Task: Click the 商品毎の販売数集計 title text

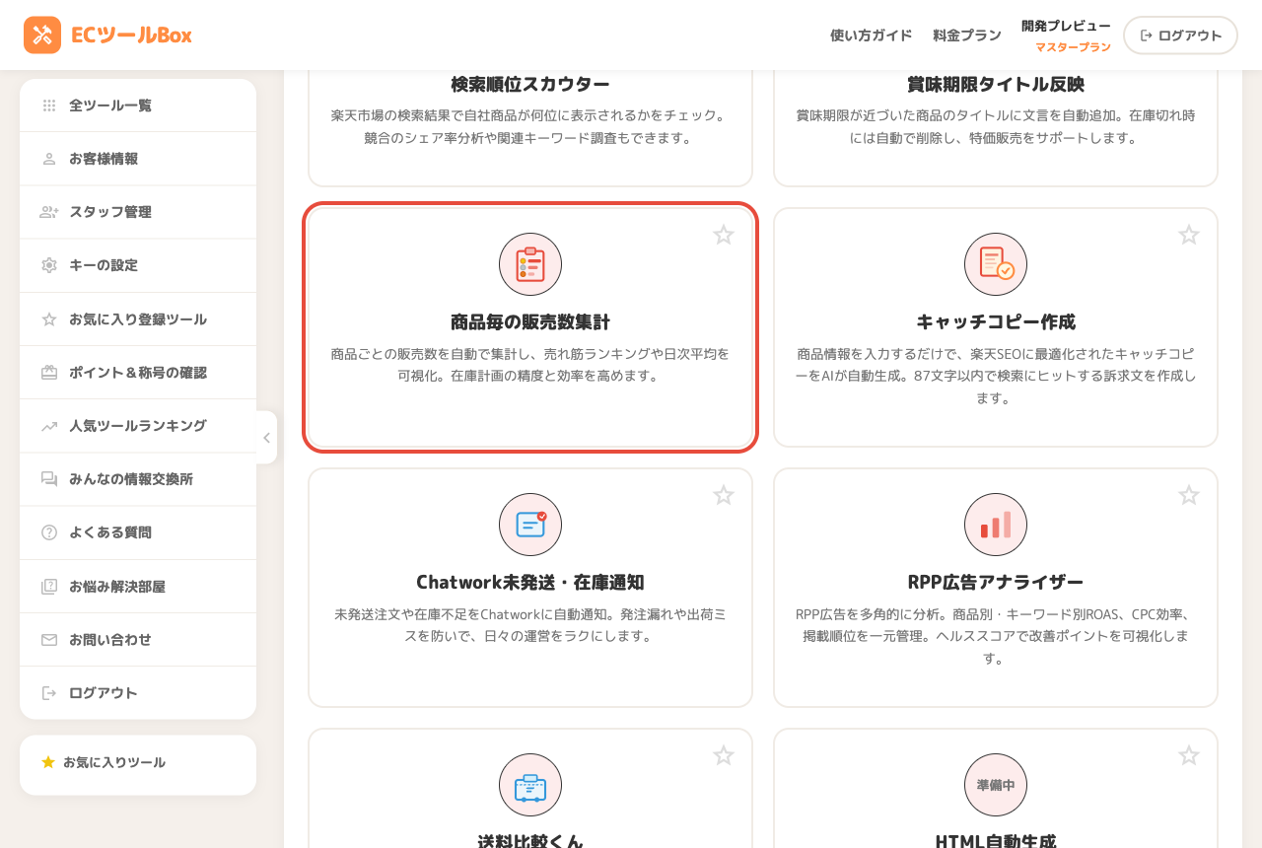Action: [530, 322]
